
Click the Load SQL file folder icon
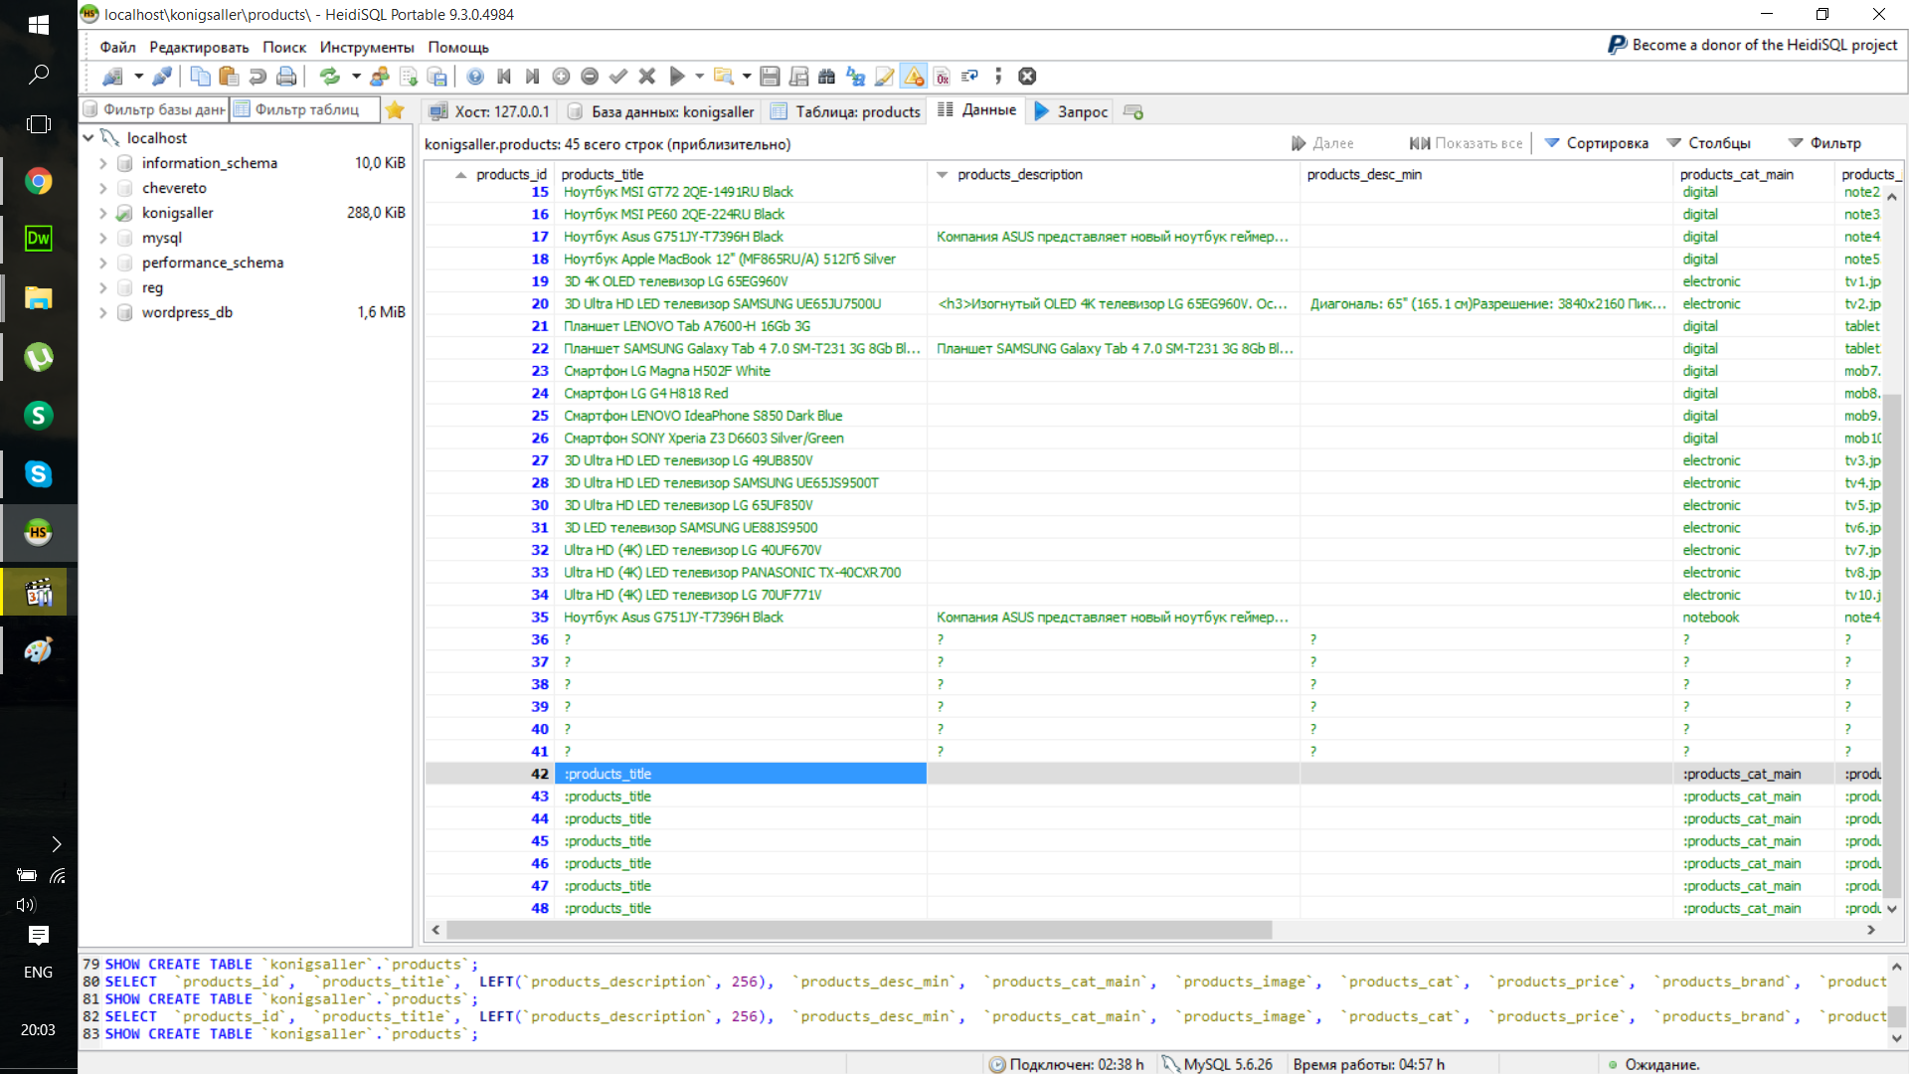724,77
